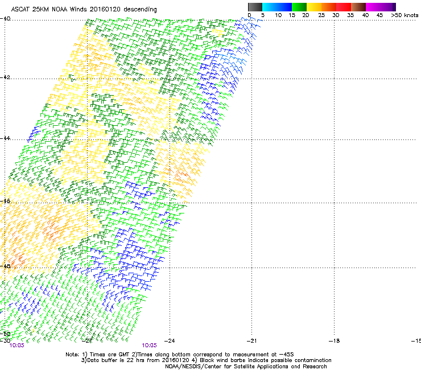This screenshot has width=421, height=370.
Task: Click the 'Data buffer is 22 hrs' note line
Action: 206,360
